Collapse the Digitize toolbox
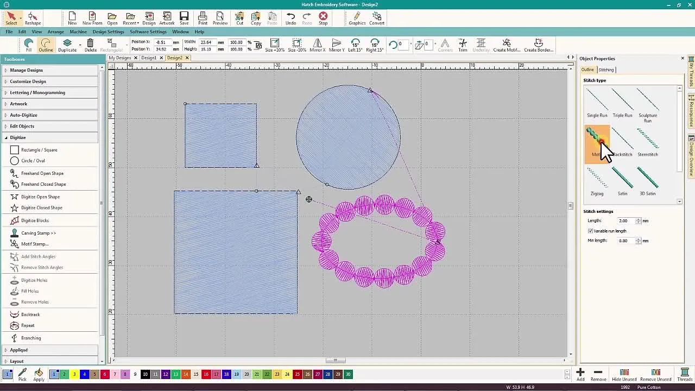695x391 pixels. point(51,137)
